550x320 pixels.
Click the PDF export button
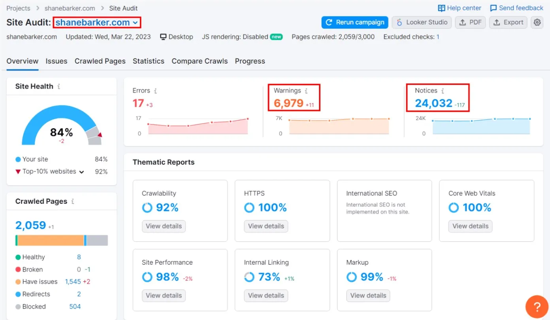471,23
